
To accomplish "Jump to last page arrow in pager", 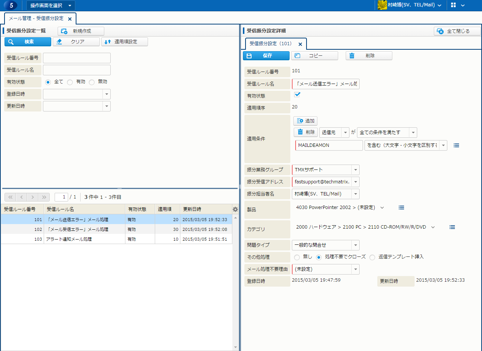I will pyautogui.click(x=44, y=197).
